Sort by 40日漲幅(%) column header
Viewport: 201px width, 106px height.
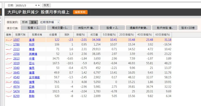145,35
